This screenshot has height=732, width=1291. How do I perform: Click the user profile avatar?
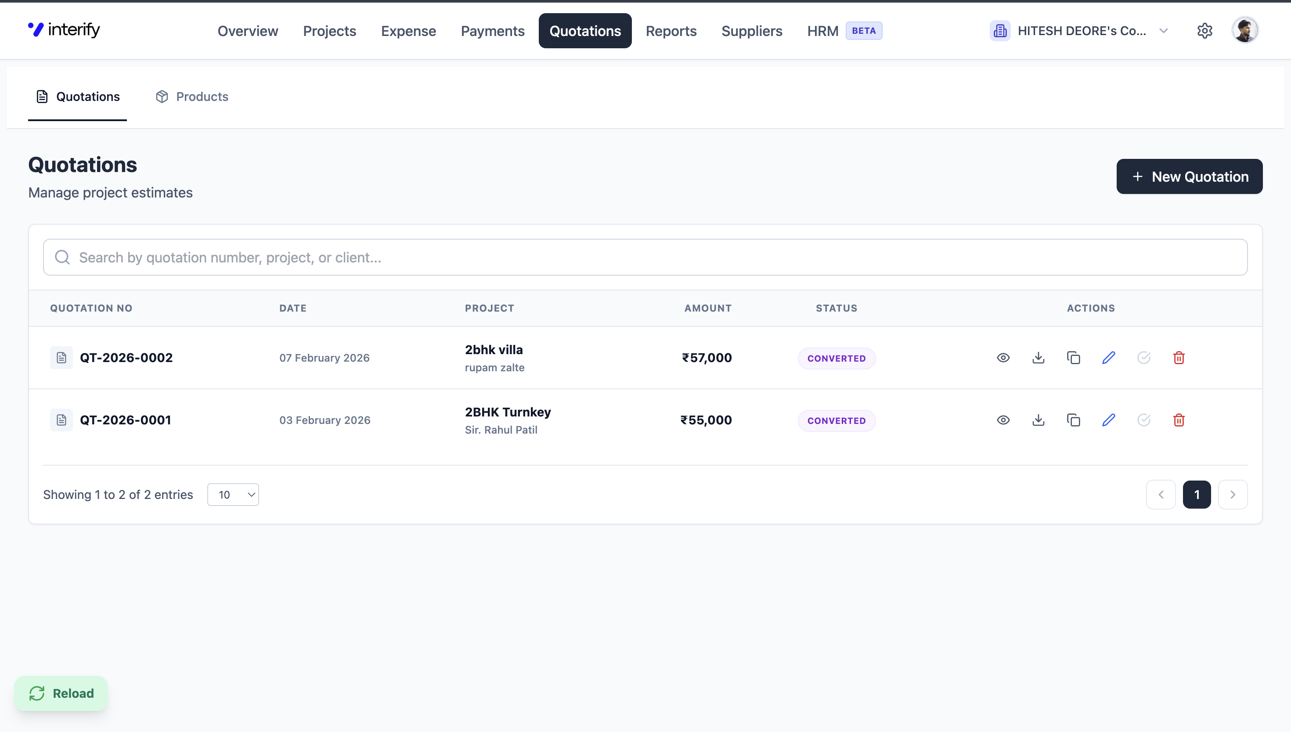pos(1245,30)
